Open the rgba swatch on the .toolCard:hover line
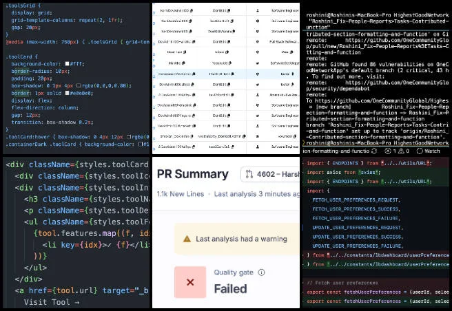 point(129,137)
